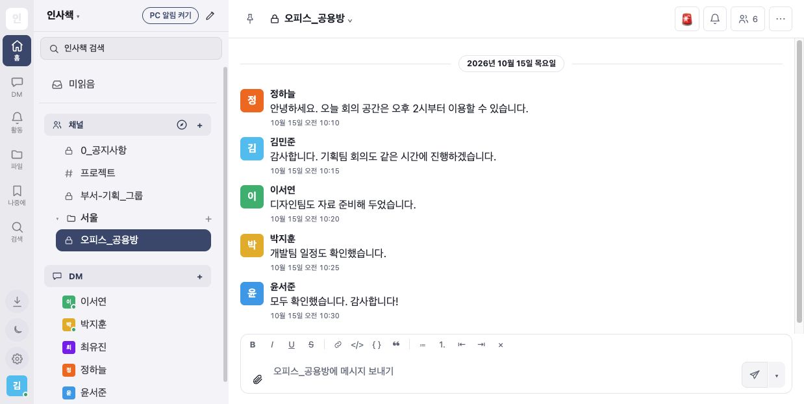The height and width of the screenshot is (404, 804).
Task: Click 정하늘's orange avatar in chat
Action: pyautogui.click(x=252, y=101)
